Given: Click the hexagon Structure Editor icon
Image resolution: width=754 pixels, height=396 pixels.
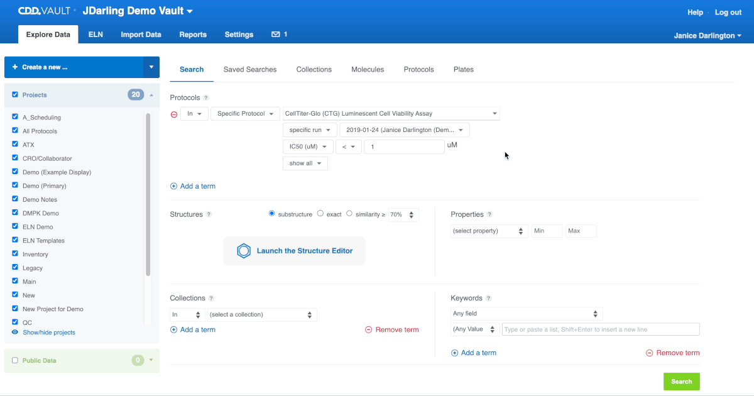Looking at the screenshot, I should pos(244,251).
